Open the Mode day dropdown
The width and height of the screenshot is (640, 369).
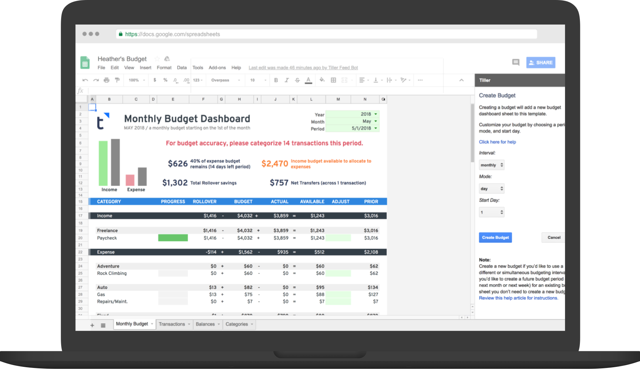pos(491,189)
